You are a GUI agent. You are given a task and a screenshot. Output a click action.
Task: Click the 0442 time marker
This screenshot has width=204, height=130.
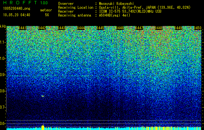42,28
